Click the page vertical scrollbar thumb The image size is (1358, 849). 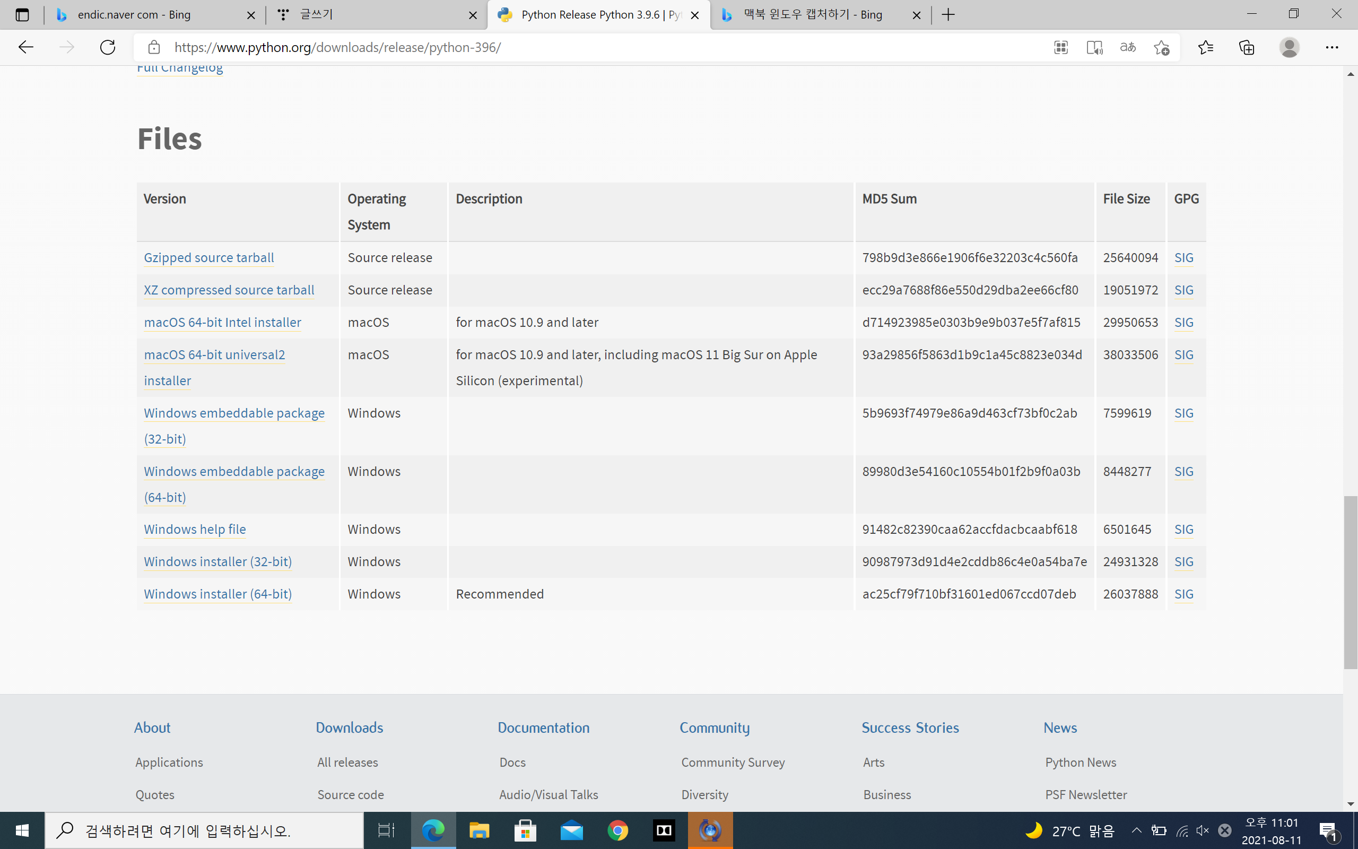1350,582
